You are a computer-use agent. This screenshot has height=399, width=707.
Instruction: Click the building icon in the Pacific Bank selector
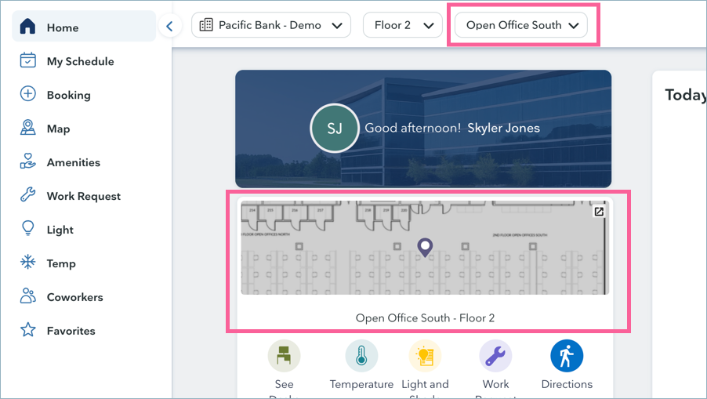pyautogui.click(x=206, y=25)
